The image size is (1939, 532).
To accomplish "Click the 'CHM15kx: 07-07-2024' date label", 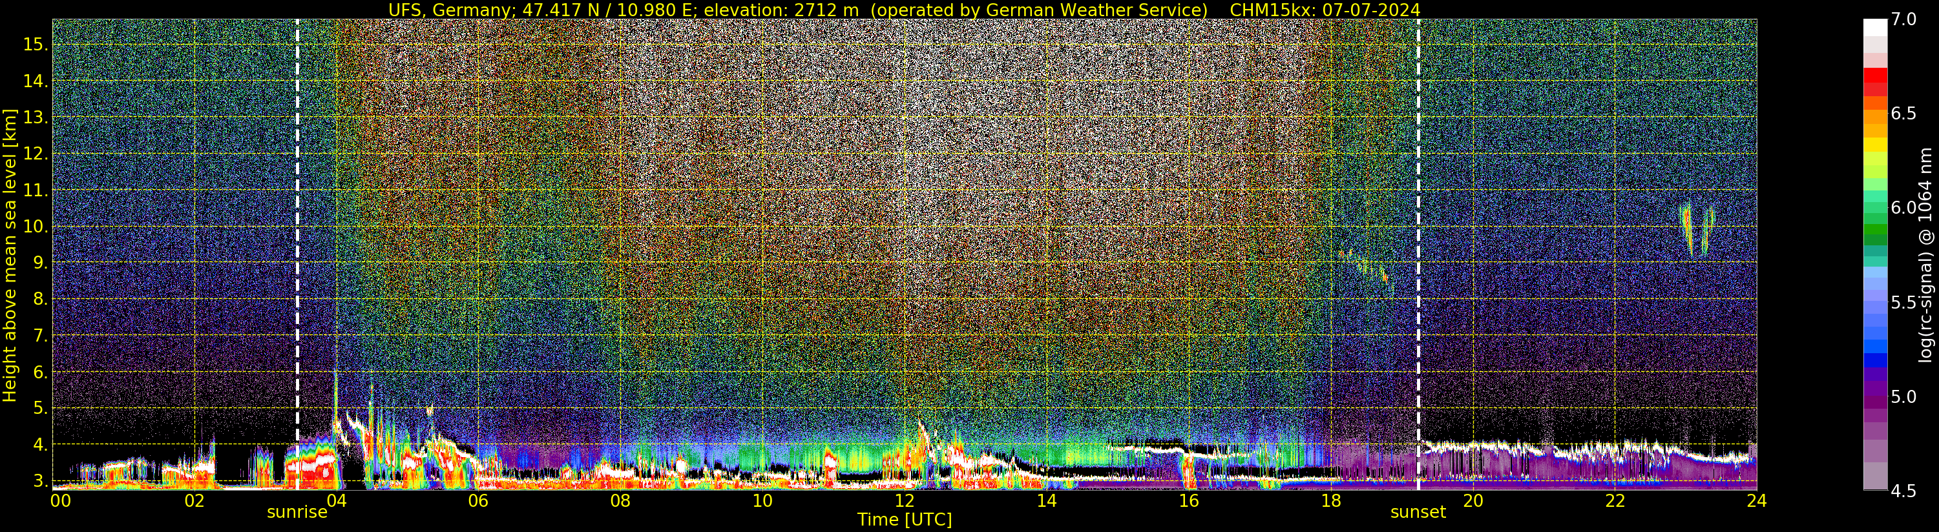I will (1325, 10).
